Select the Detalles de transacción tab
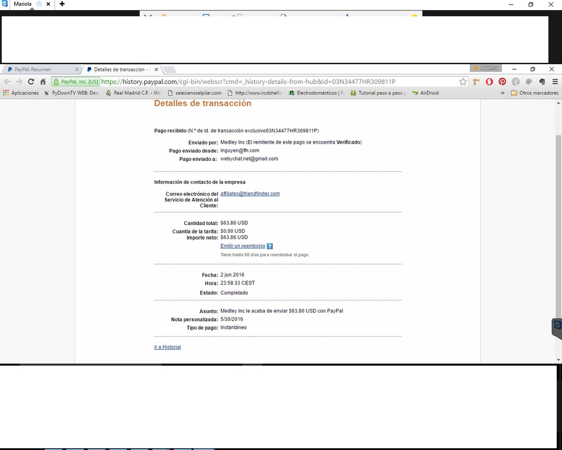The height and width of the screenshot is (450, 562). pos(122,70)
